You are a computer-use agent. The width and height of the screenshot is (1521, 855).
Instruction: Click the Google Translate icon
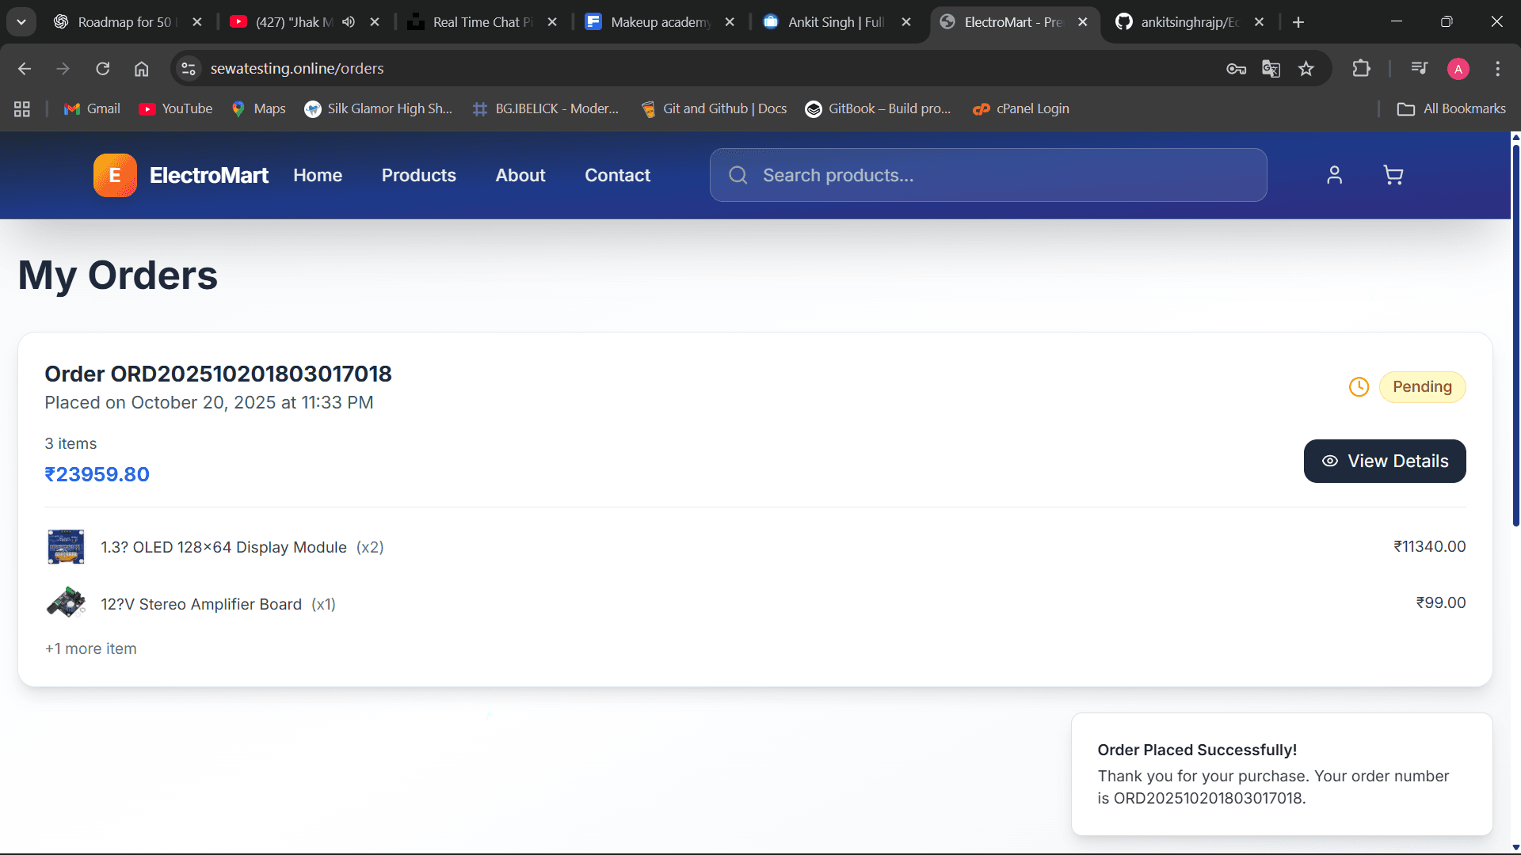coord(1271,69)
